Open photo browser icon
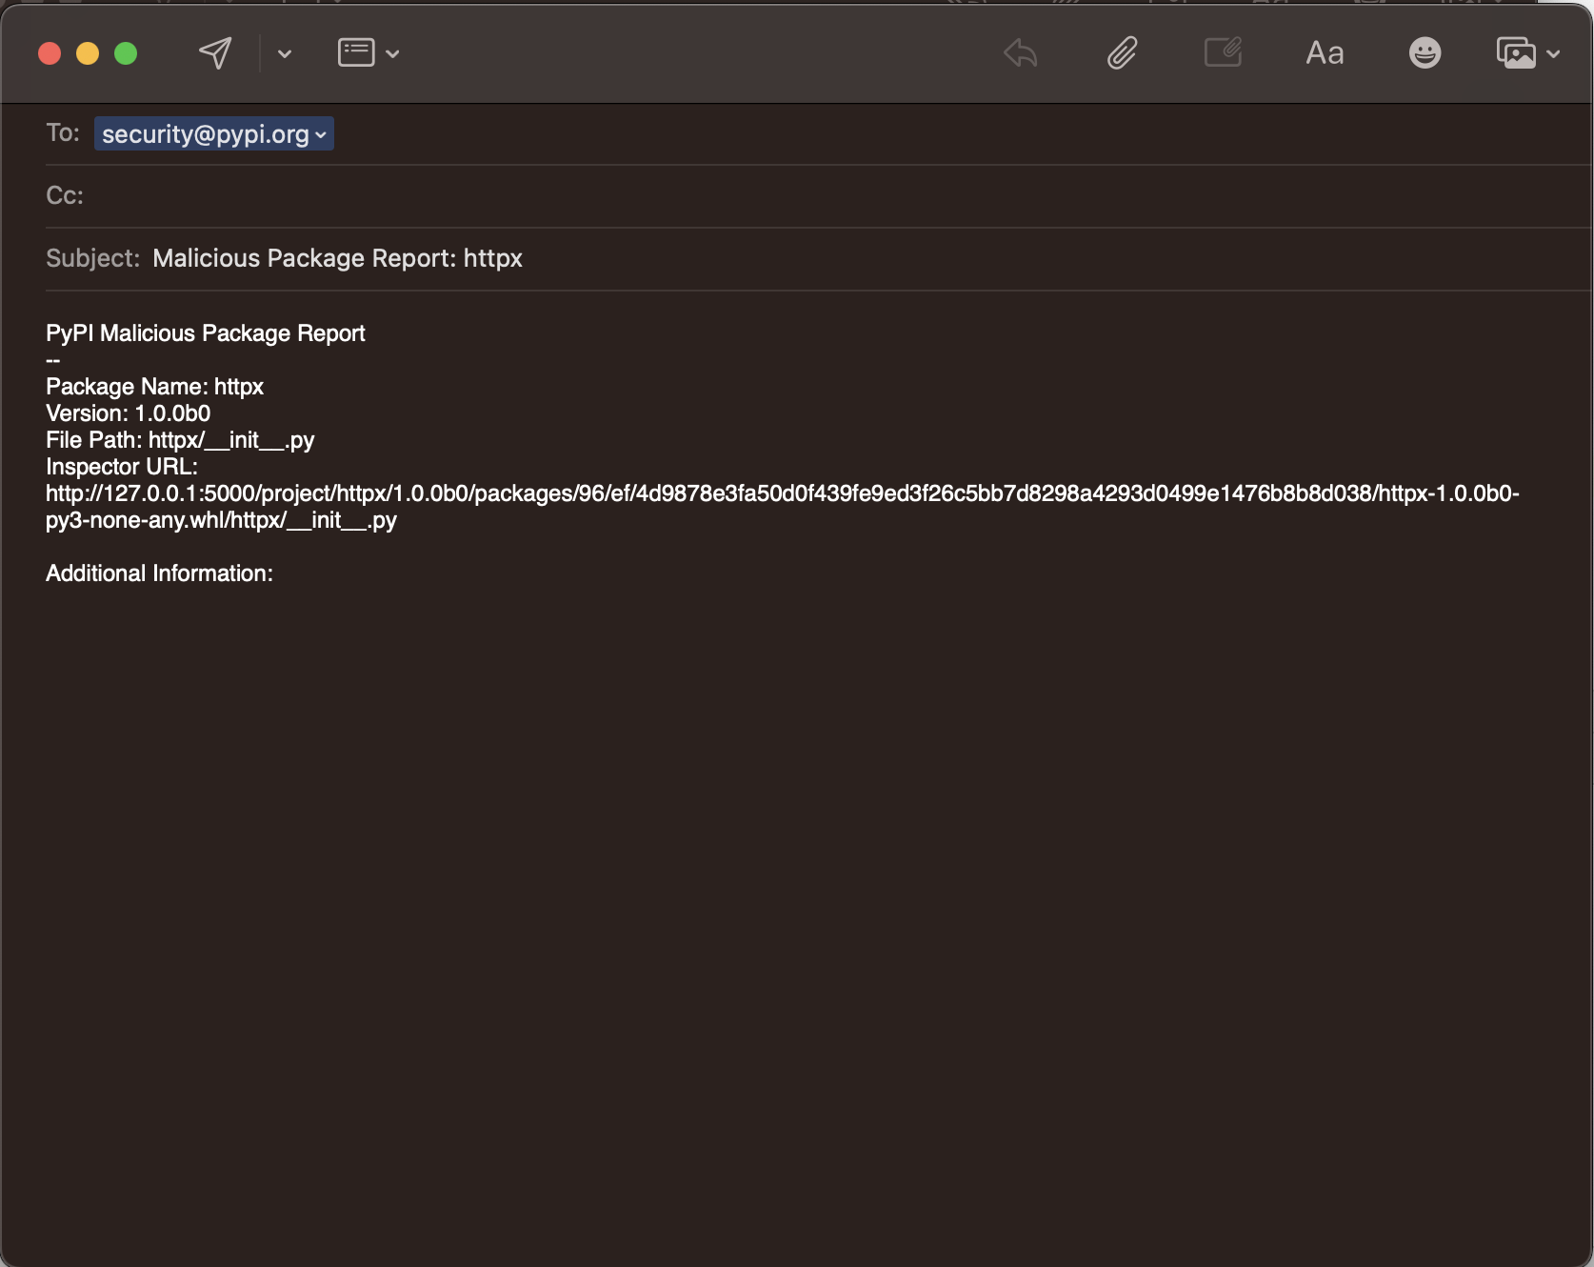The width and height of the screenshot is (1594, 1267). tap(1516, 53)
